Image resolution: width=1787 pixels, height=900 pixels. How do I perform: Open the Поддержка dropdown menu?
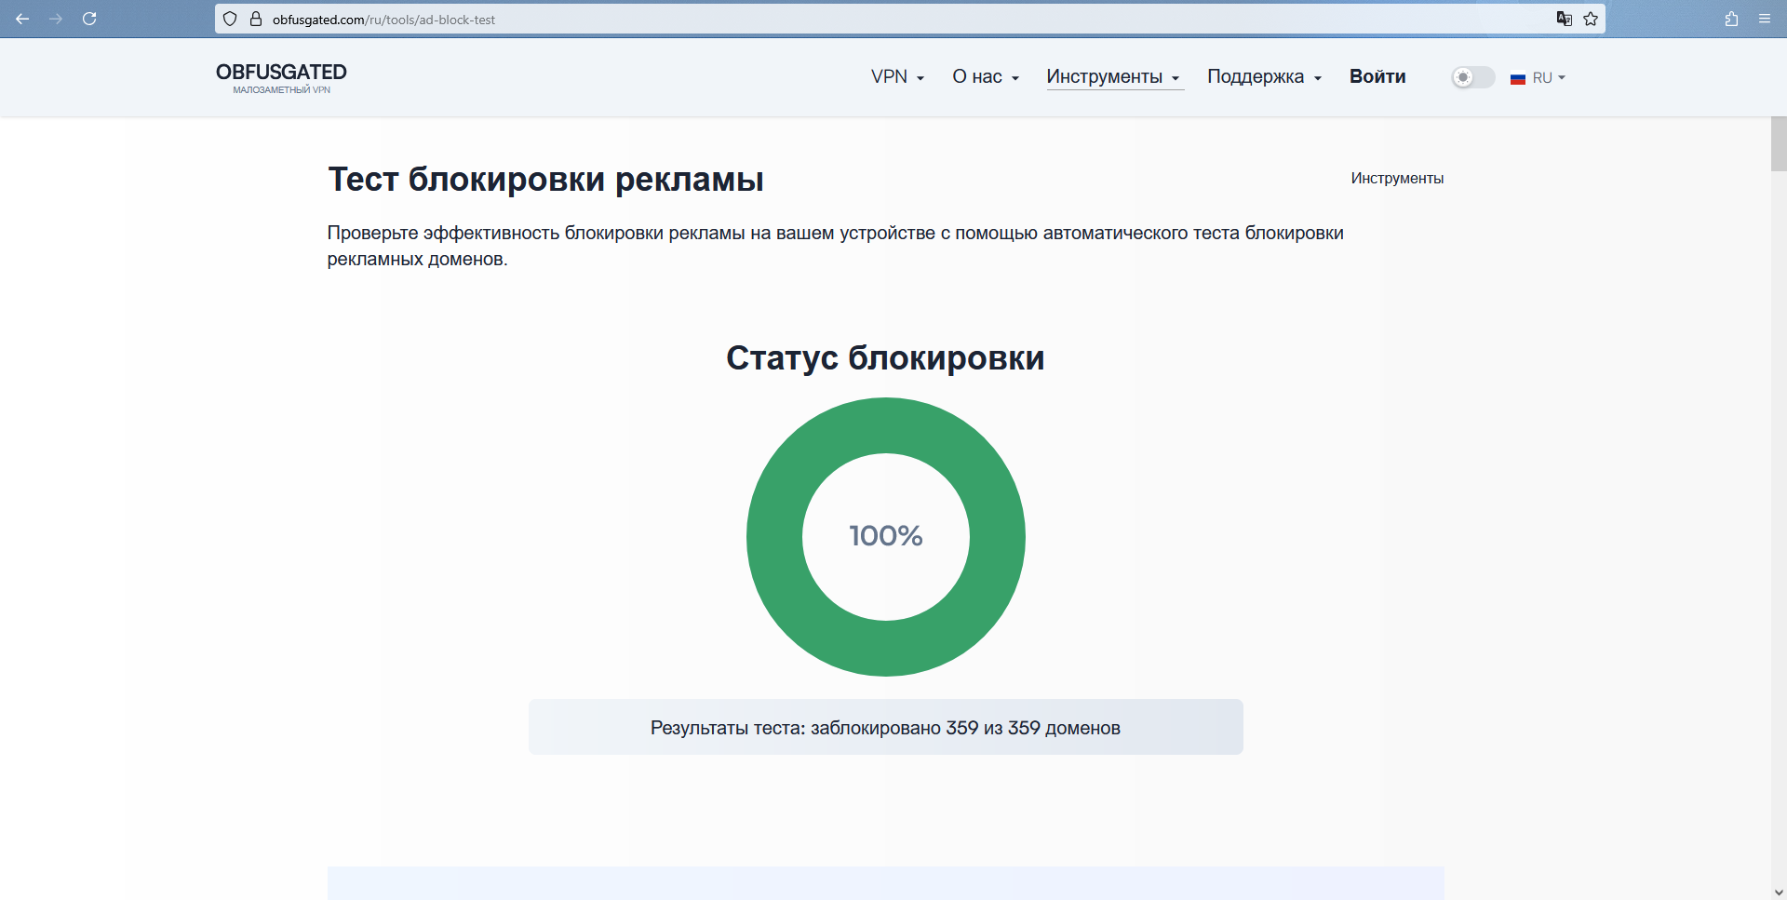(1265, 76)
